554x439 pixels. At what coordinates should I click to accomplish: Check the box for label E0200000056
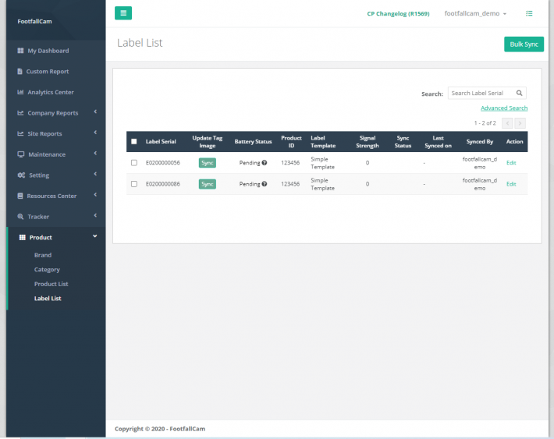click(134, 163)
